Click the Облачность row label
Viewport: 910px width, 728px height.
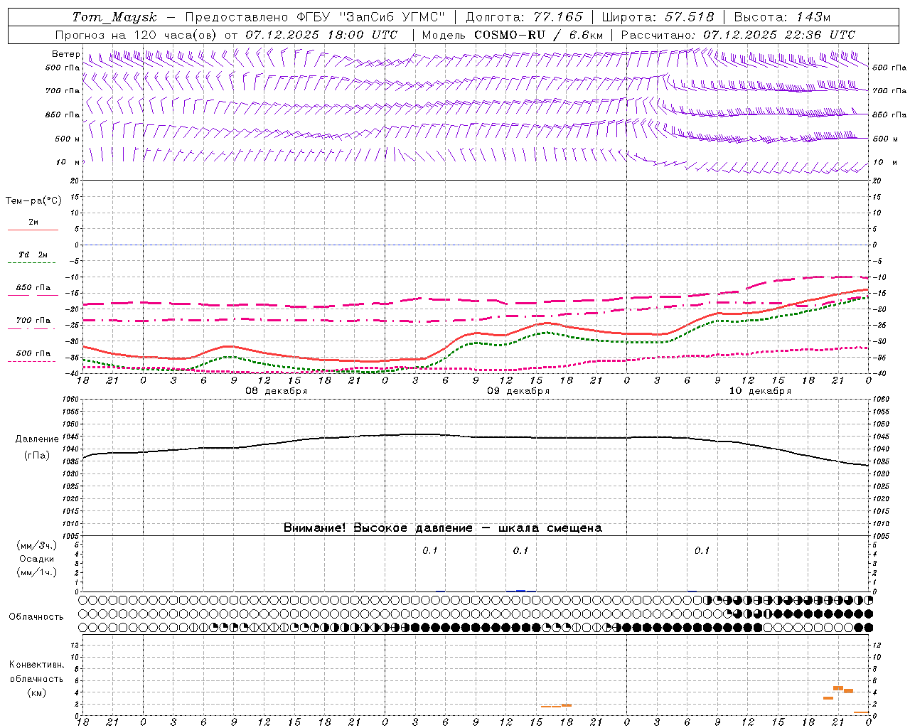(x=36, y=616)
